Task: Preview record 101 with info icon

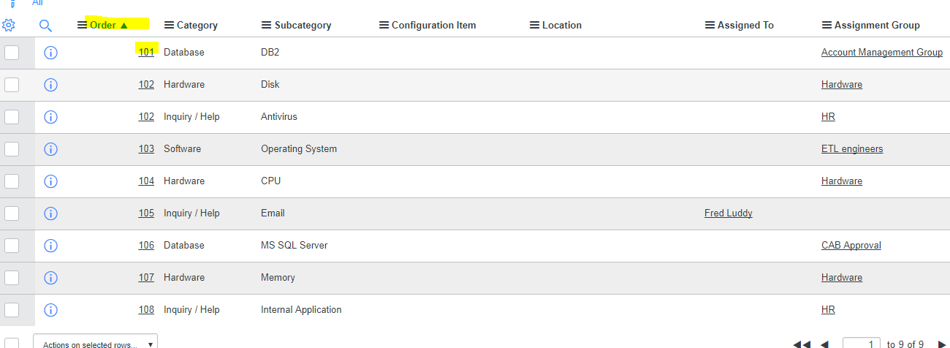Action: tap(50, 53)
